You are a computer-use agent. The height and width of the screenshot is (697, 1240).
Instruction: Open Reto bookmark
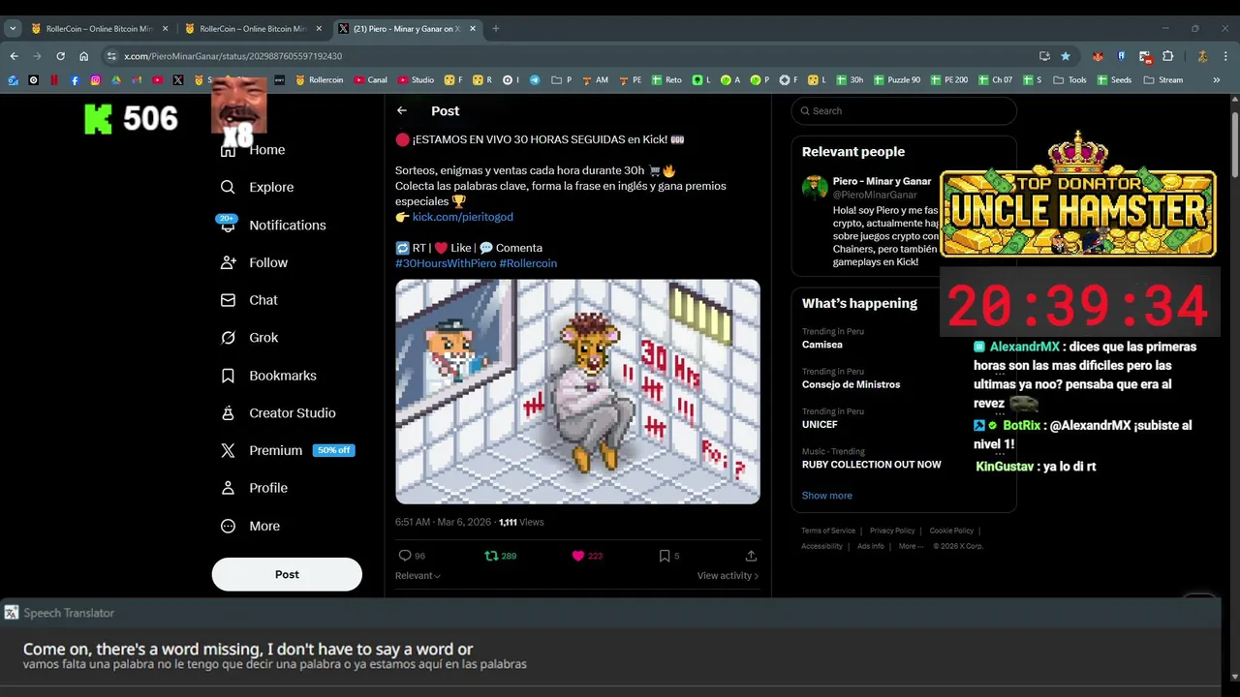666,80
